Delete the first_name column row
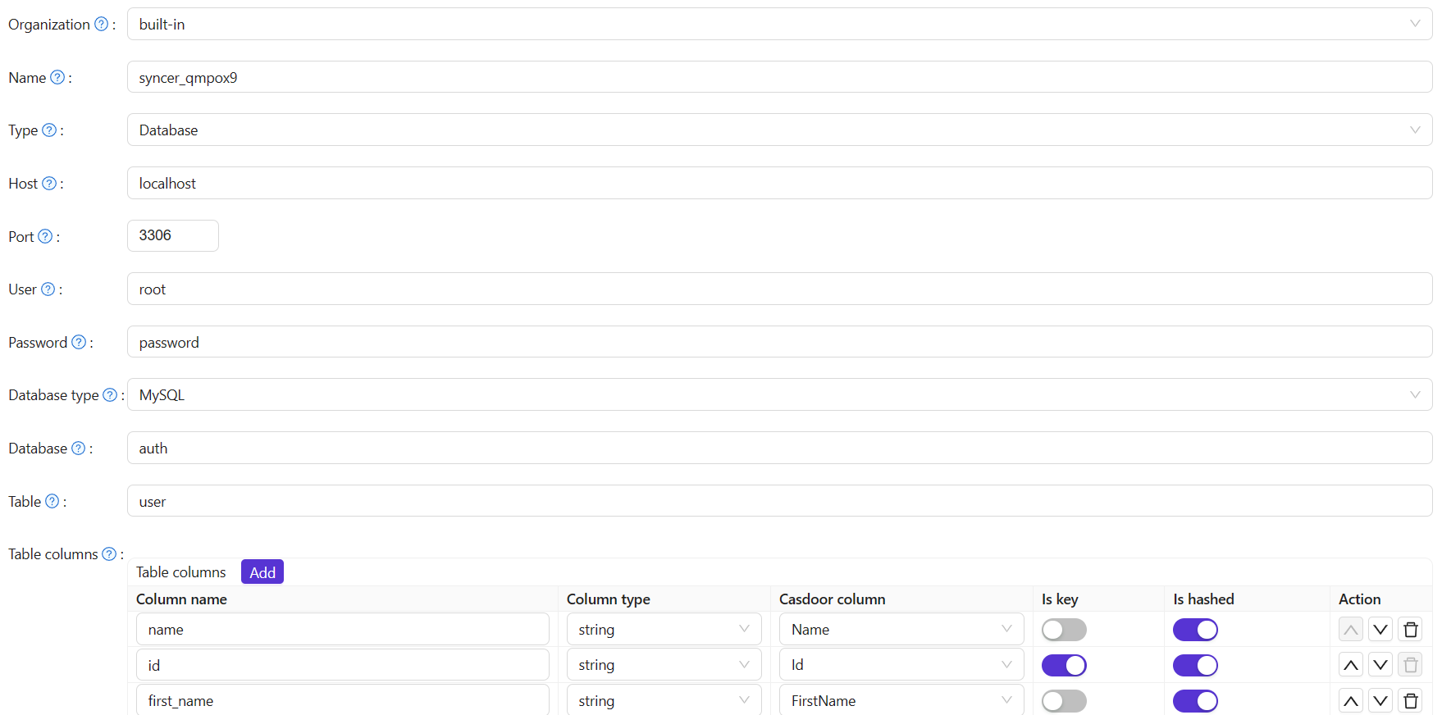1442x715 pixels. pos(1411,701)
